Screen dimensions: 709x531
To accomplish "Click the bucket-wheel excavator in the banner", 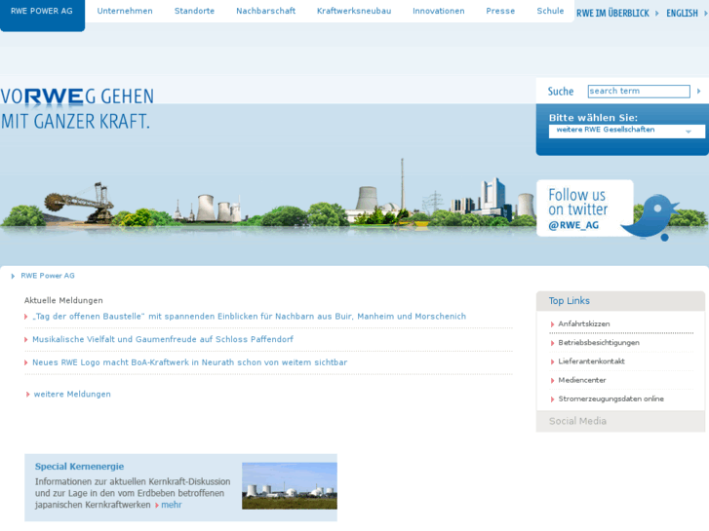I will point(80,203).
